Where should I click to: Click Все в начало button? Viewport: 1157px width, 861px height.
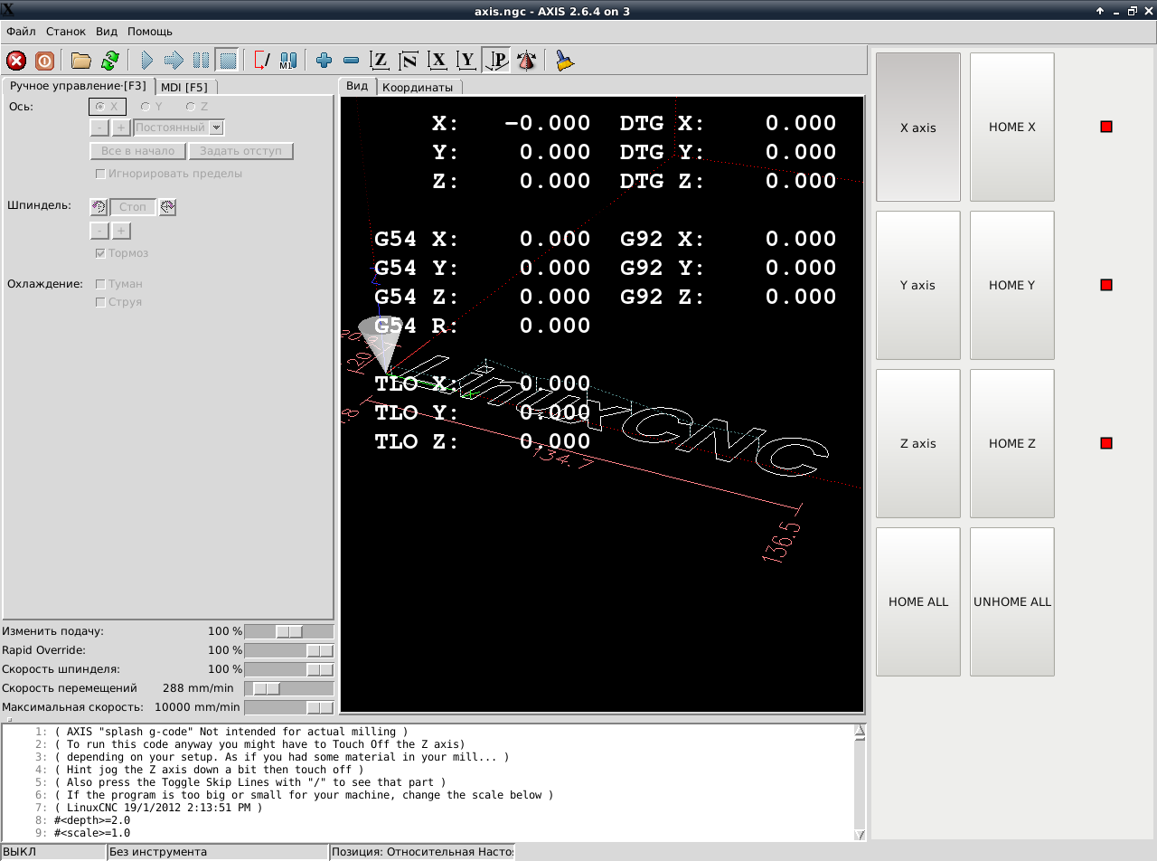pyautogui.click(x=137, y=151)
